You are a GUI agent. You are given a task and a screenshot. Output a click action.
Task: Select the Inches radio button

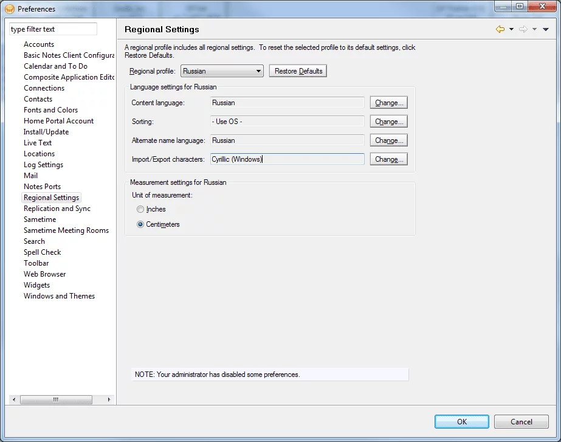tap(140, 209)
